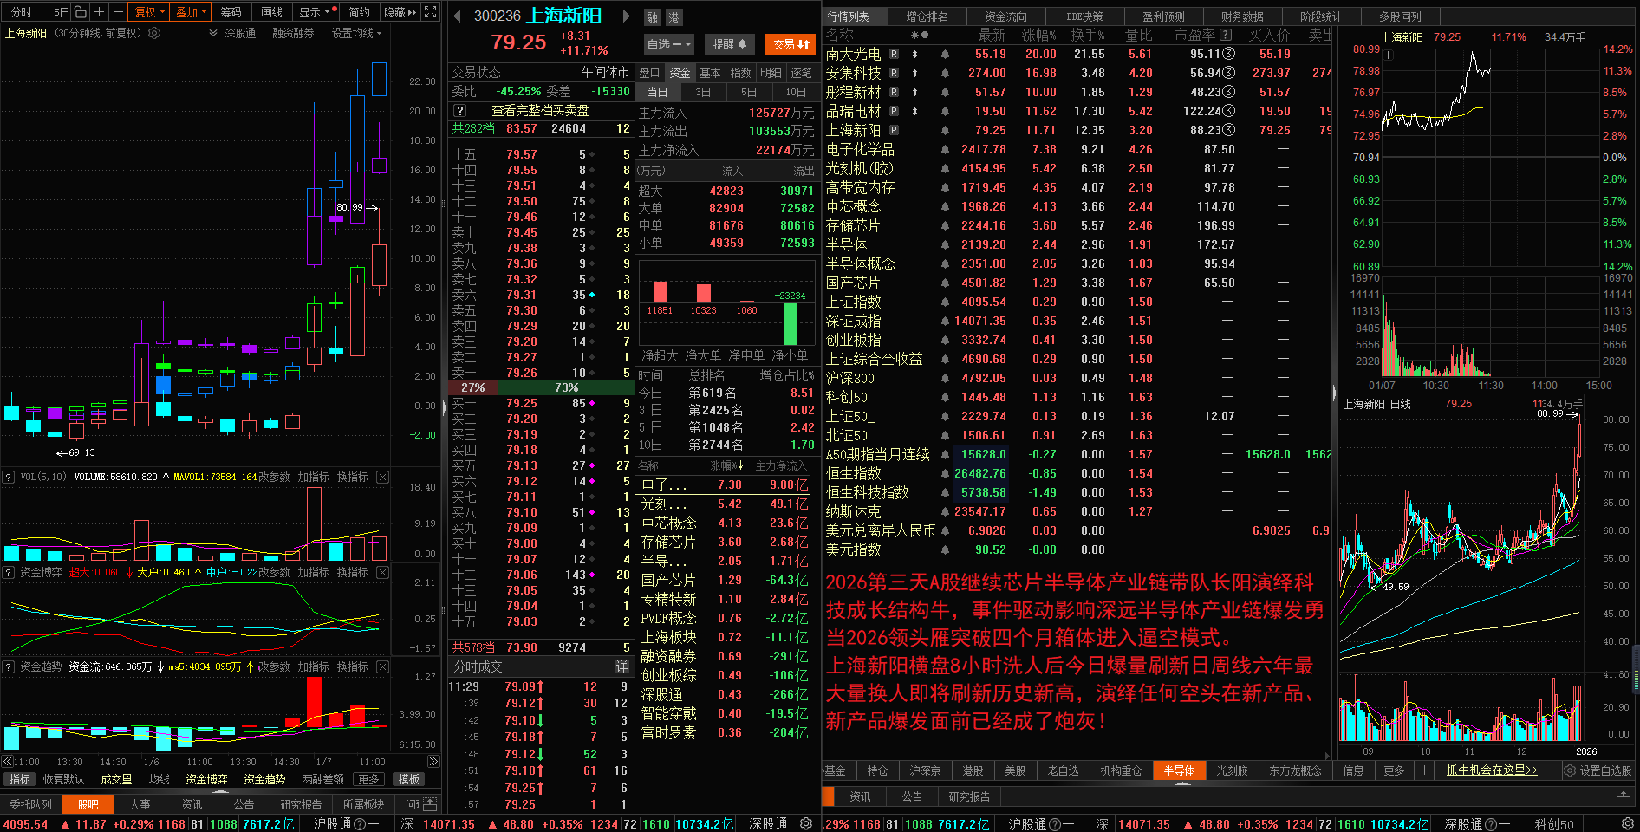Open 更多 watchlist tabs menu
Screen dimensions: 1640x832
point(1394,770)
